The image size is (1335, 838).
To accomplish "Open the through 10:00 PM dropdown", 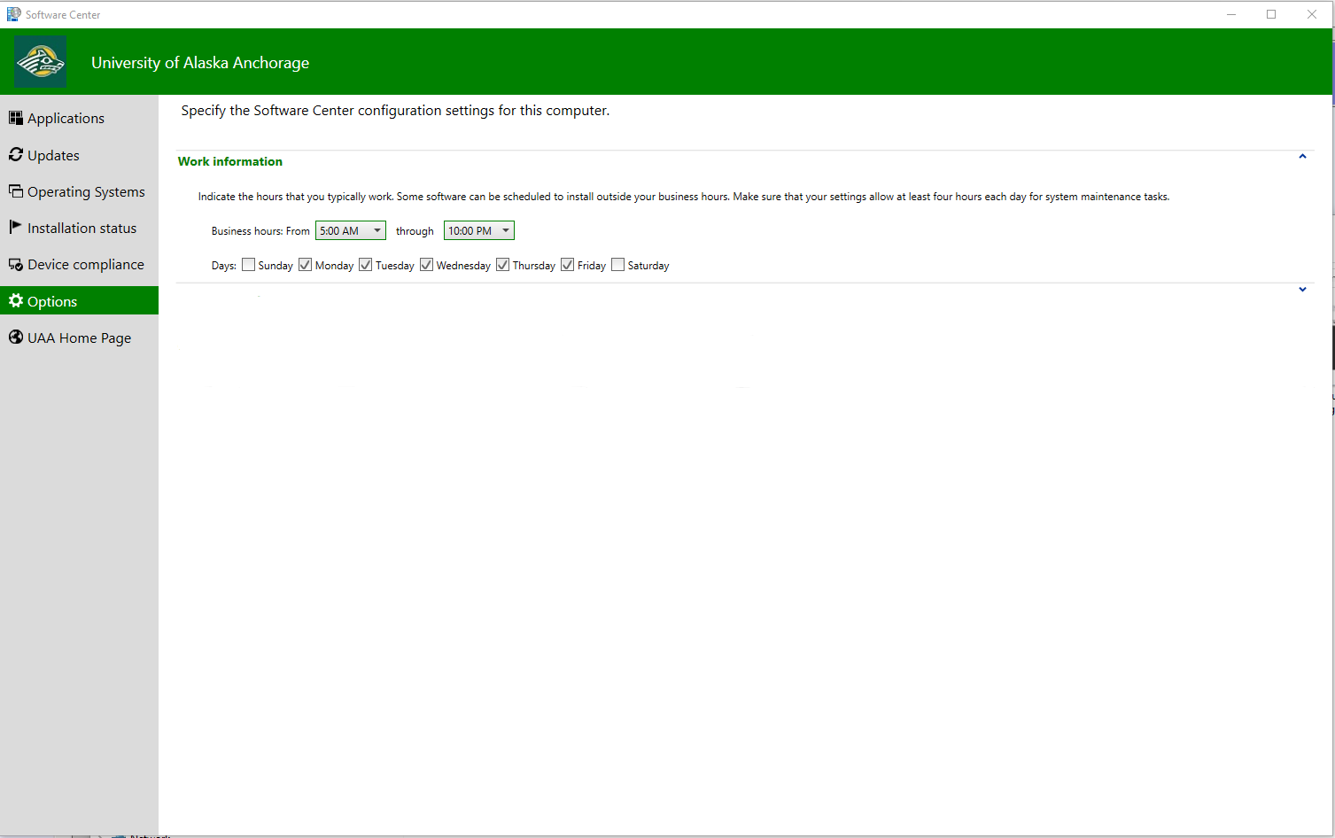I will [x=479, y=231].
